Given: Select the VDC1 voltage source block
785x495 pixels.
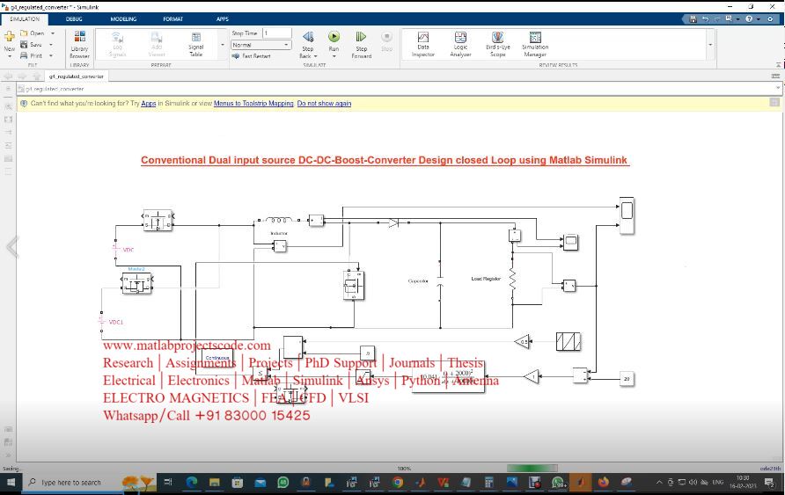Looking at the screenshot, I should point(101,322).
